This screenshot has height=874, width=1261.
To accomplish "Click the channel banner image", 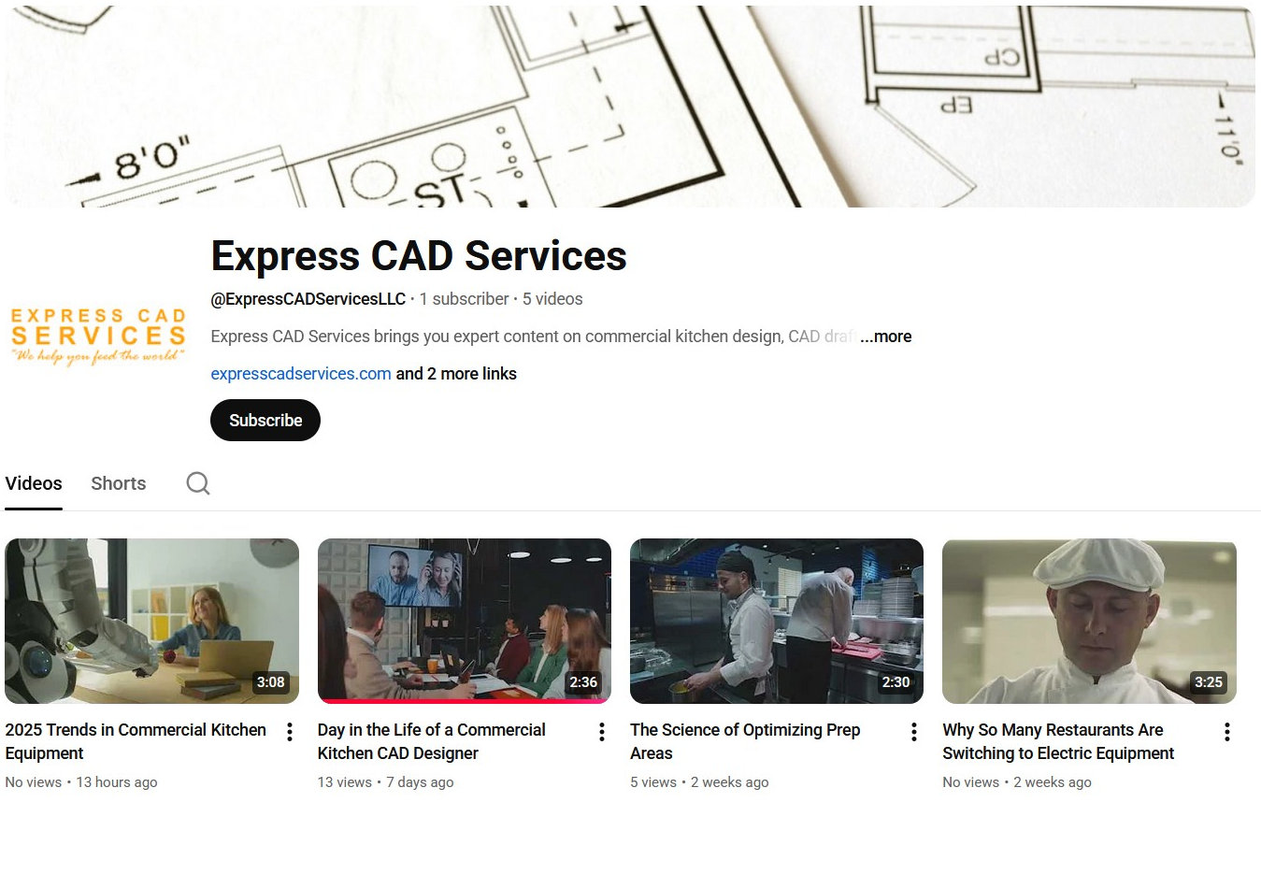I will 630,103.
